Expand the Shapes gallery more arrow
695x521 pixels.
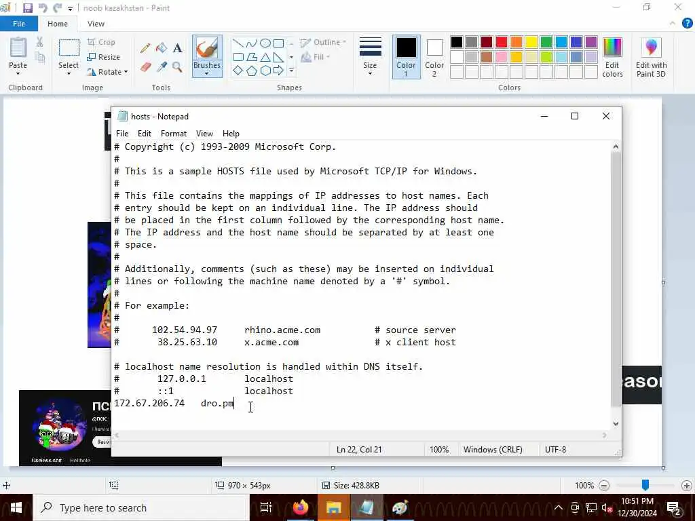[x=291, y=71]
